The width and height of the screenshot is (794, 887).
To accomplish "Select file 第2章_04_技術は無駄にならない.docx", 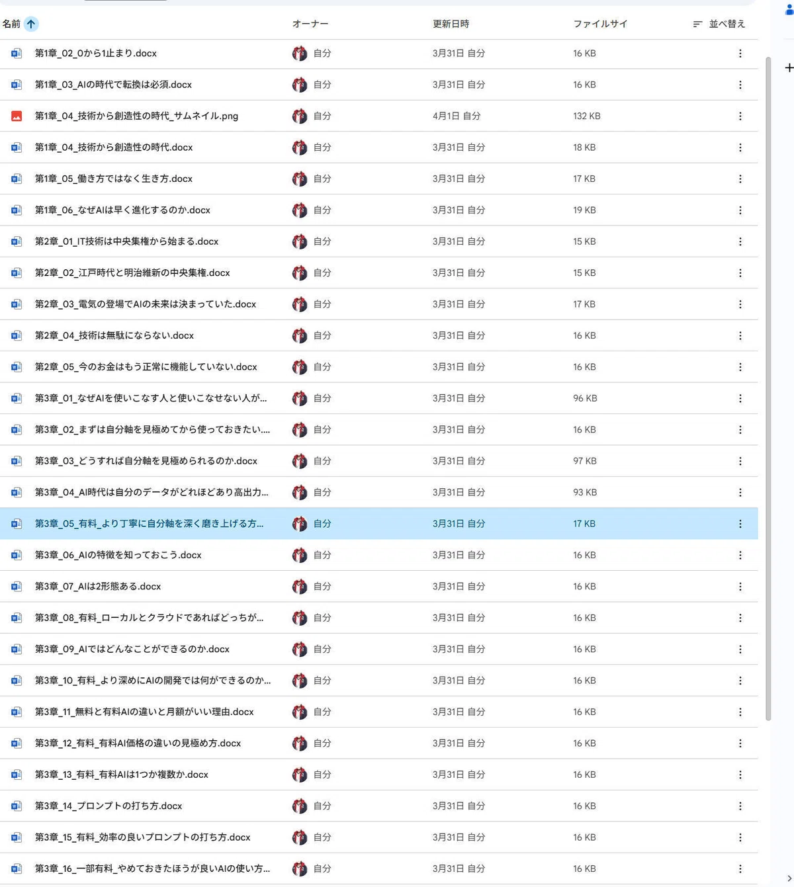I will [379, 335].
